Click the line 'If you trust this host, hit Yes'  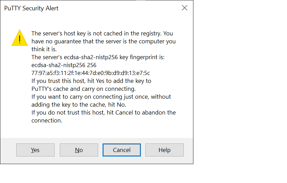[x=91, y=81]
